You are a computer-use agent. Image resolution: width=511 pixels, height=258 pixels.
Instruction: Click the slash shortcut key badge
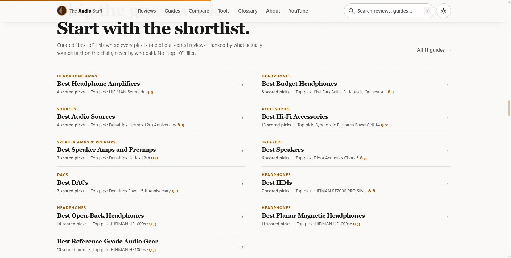427,11
